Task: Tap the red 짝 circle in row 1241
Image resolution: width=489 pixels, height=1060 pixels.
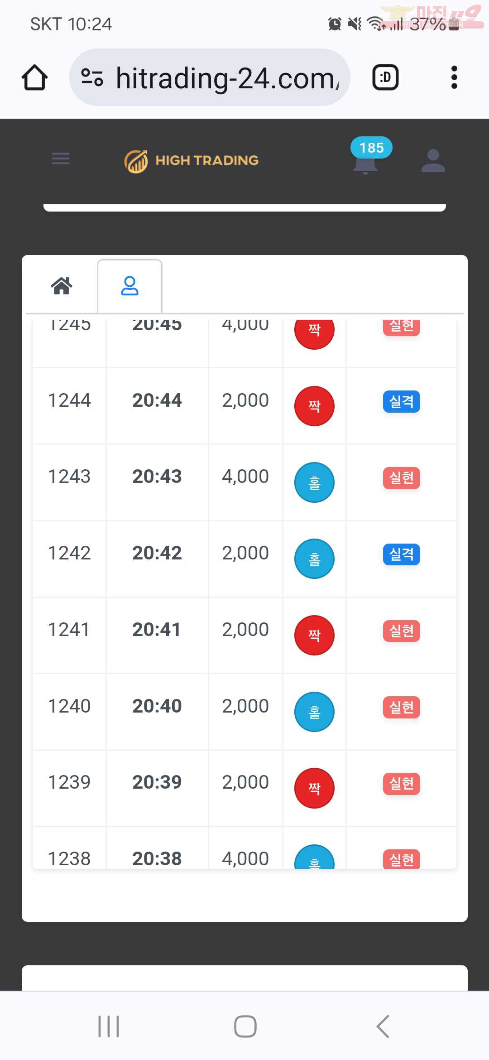Action: pyautogui.click(x=314, y=635)
